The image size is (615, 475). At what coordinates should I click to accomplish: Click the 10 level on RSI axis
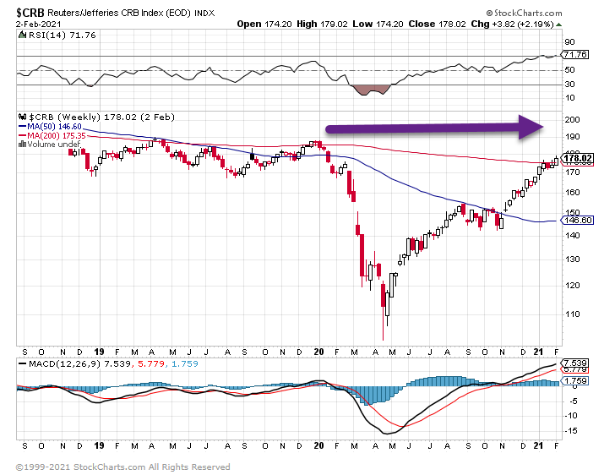[x=570, y=98]
